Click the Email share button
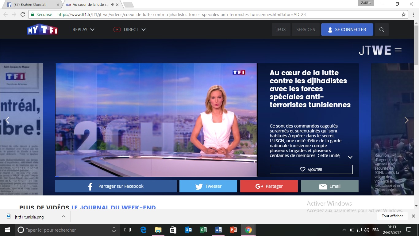Viewport: 419px width, 236px height. pos(329,186)
